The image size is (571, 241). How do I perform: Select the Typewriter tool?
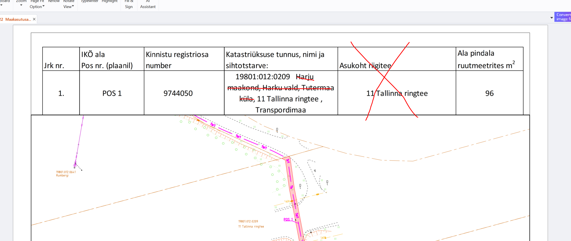(x=90, y=2)
